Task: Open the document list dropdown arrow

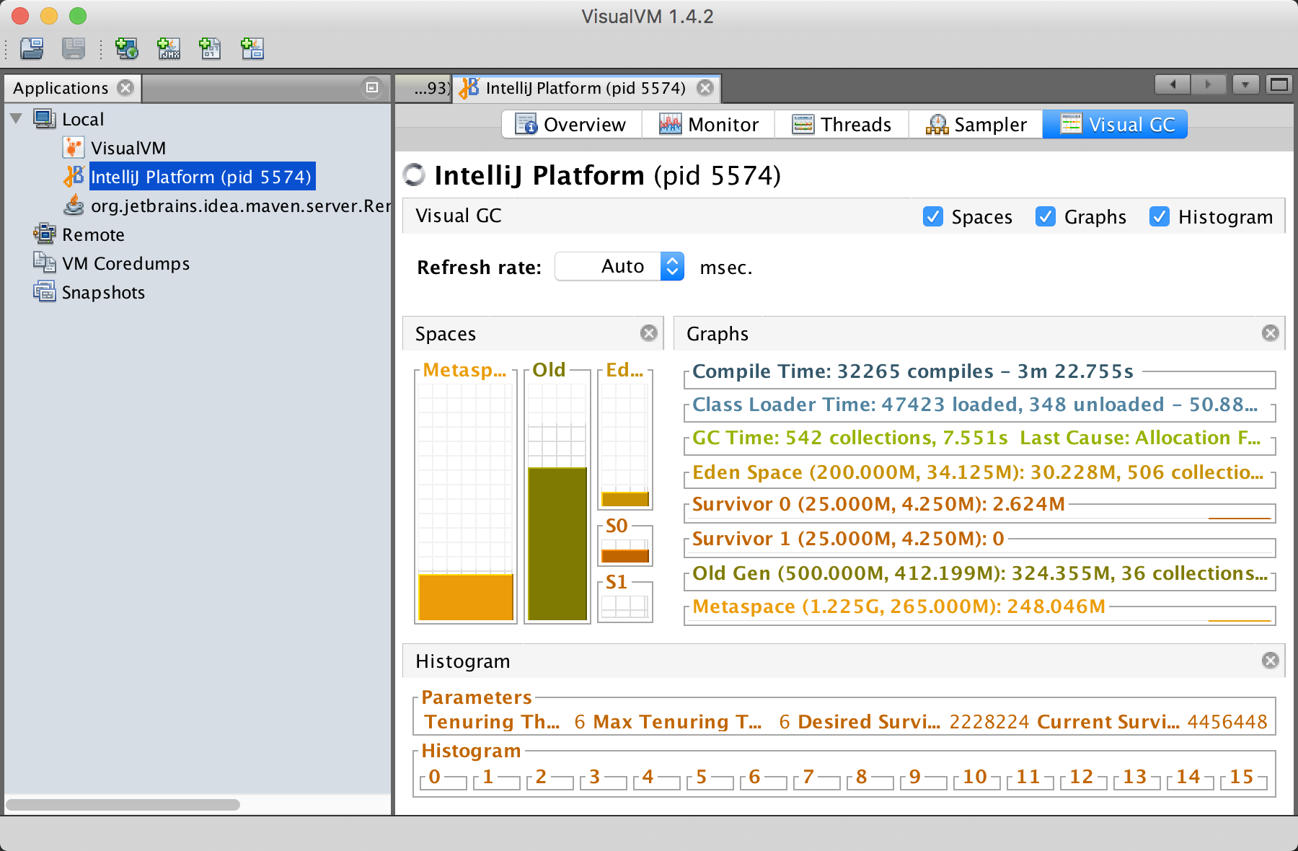Action: (1245, 85)
